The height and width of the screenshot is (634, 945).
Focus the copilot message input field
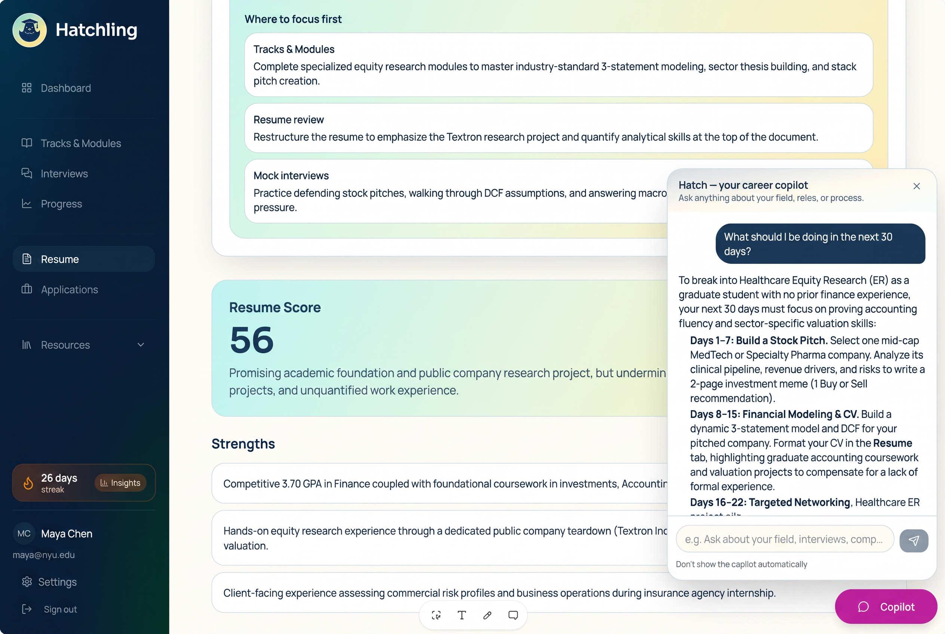click(785, 539)
